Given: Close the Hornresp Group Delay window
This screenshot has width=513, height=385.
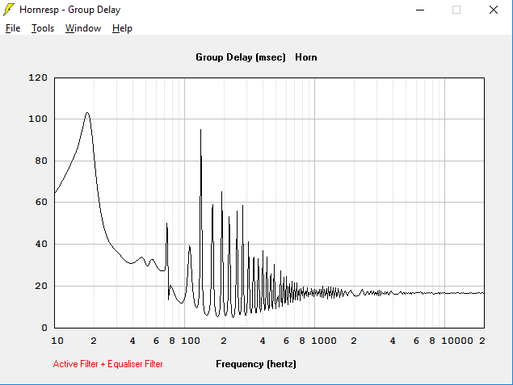Looking at the screenshot, I should pyautogui.click(x=494, y=10).
